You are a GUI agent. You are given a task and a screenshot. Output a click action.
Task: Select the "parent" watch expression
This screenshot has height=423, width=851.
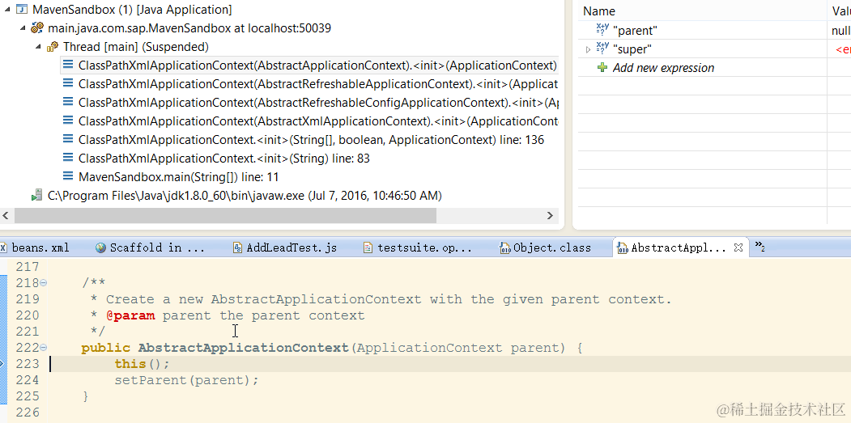[x=635, y=31]
